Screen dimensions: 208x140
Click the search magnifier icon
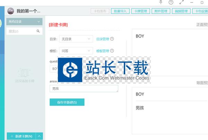pos(38,31)
